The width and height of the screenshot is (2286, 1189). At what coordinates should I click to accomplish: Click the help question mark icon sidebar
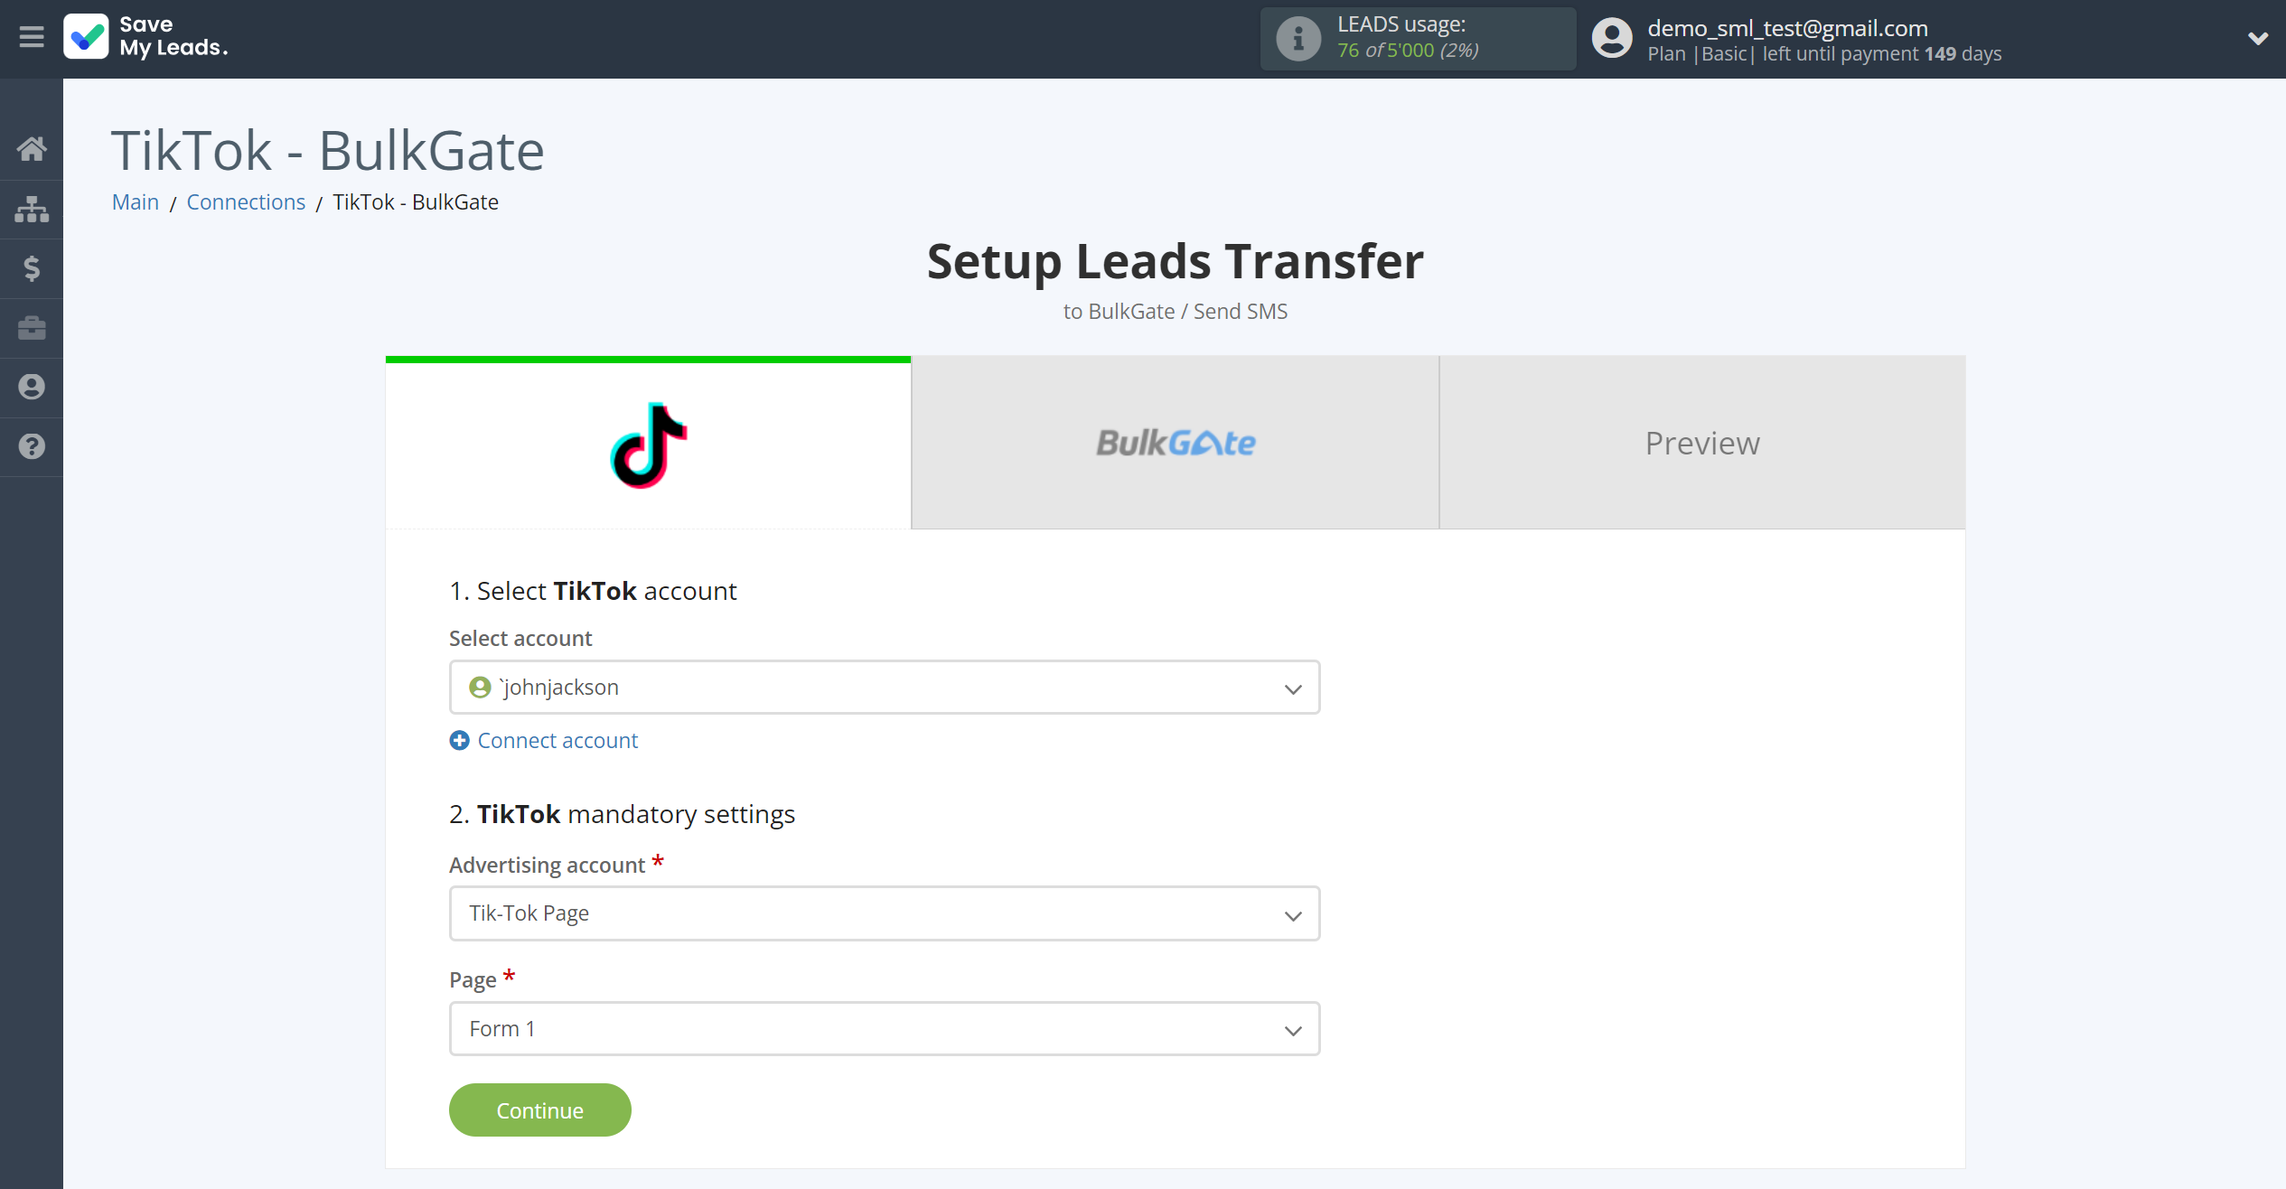click(x=32, y=446)
